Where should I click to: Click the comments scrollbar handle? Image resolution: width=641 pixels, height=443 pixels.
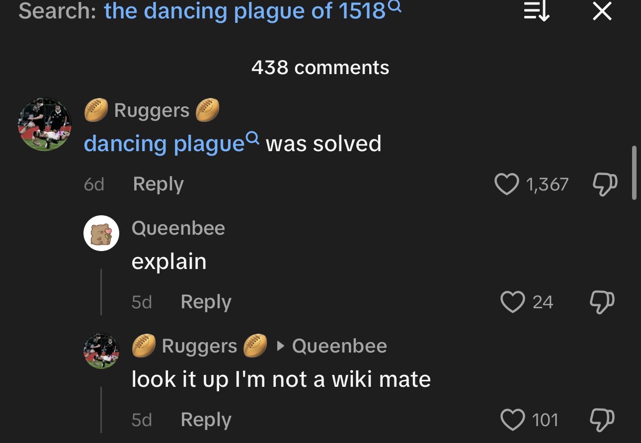pos(634,173)
